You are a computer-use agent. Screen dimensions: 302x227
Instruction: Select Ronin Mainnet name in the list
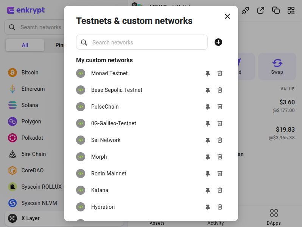click(109, 174)
